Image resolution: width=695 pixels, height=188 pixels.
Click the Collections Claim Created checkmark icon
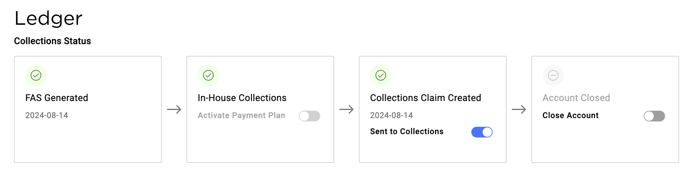[x=381, y=75]
